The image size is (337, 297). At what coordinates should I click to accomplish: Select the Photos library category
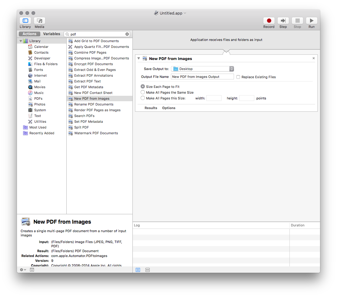click(40, 105)
